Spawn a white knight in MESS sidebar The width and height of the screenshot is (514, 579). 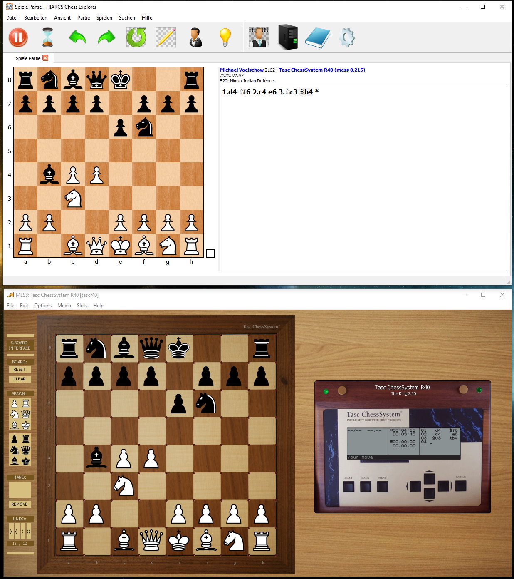[15, 414]
